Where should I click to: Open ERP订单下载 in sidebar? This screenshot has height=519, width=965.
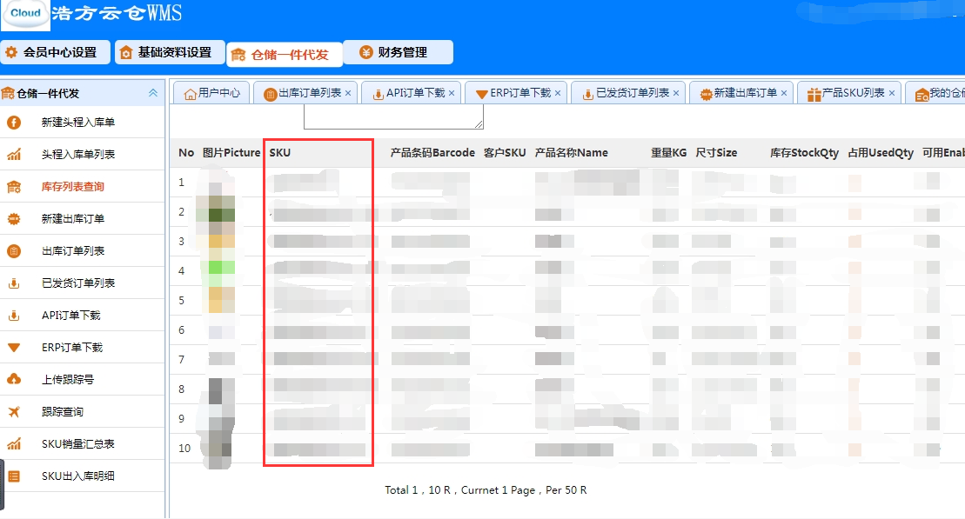(x=72, y=348)
